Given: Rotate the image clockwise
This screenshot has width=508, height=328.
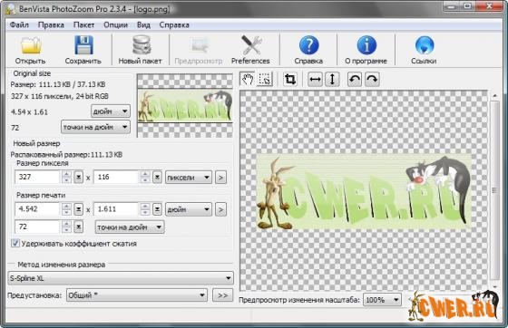Looking at the screenshot, I should click(x=372, y=79).
